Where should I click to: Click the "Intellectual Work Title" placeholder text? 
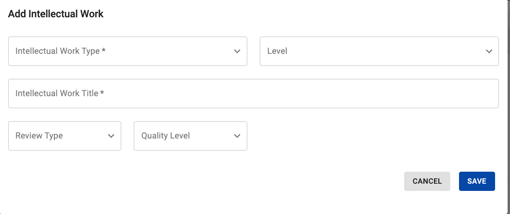(x=57, y=93)
